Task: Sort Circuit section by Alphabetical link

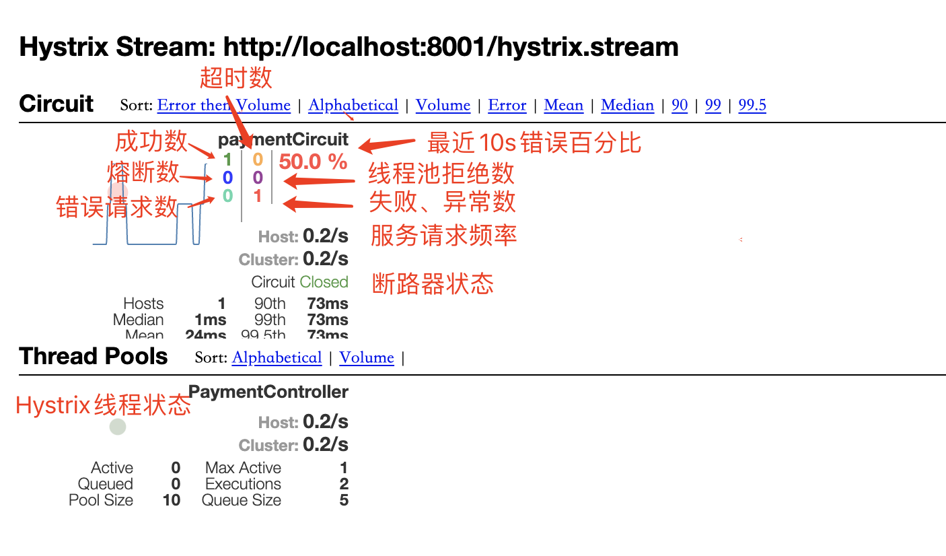Action: (x=353, y=105)
